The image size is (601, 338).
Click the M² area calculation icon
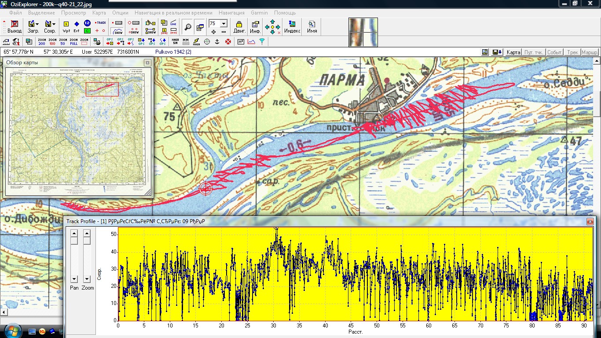pos(241,42)
